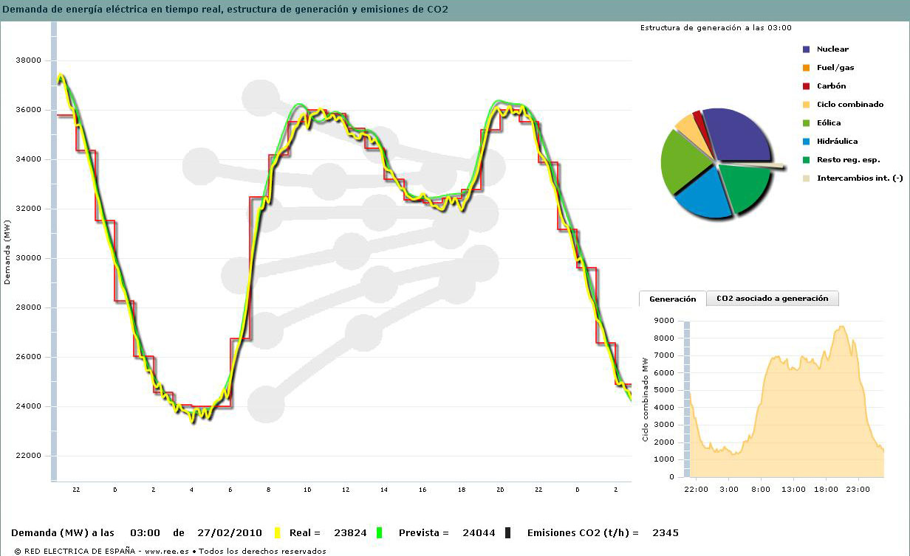Select the Hidráulica legend color swatch
This screenshot has width=910, height=556.
click(x=807, y=142)
